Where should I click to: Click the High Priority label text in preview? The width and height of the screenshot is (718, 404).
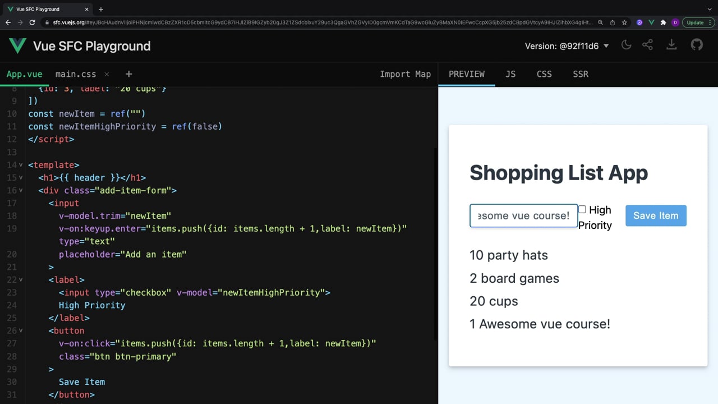(595, 217)
